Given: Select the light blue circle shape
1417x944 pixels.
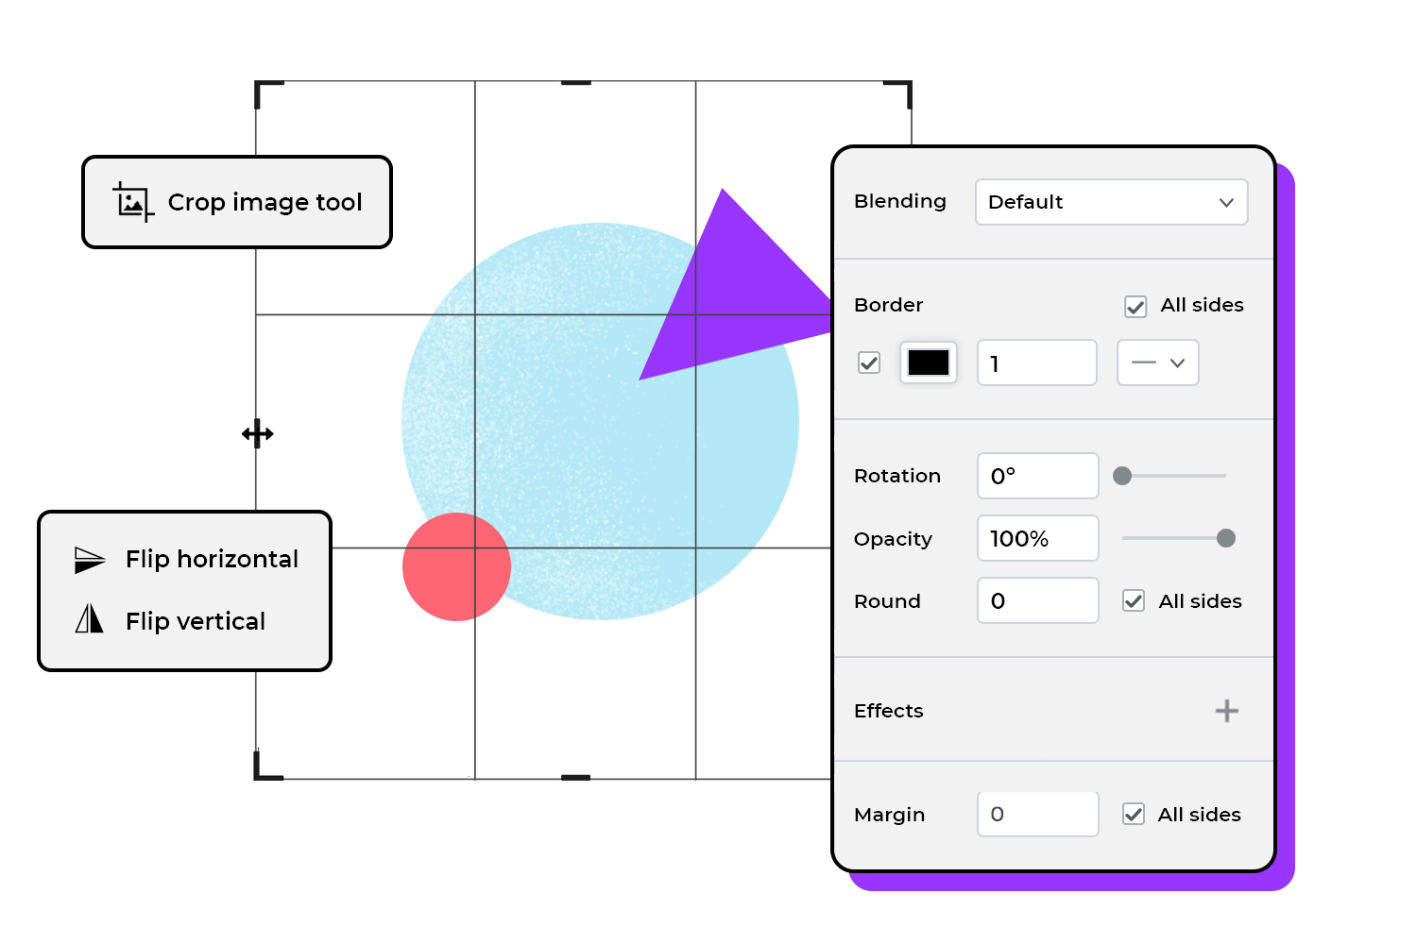Looking at the screenshot, I should click(600, 422).
